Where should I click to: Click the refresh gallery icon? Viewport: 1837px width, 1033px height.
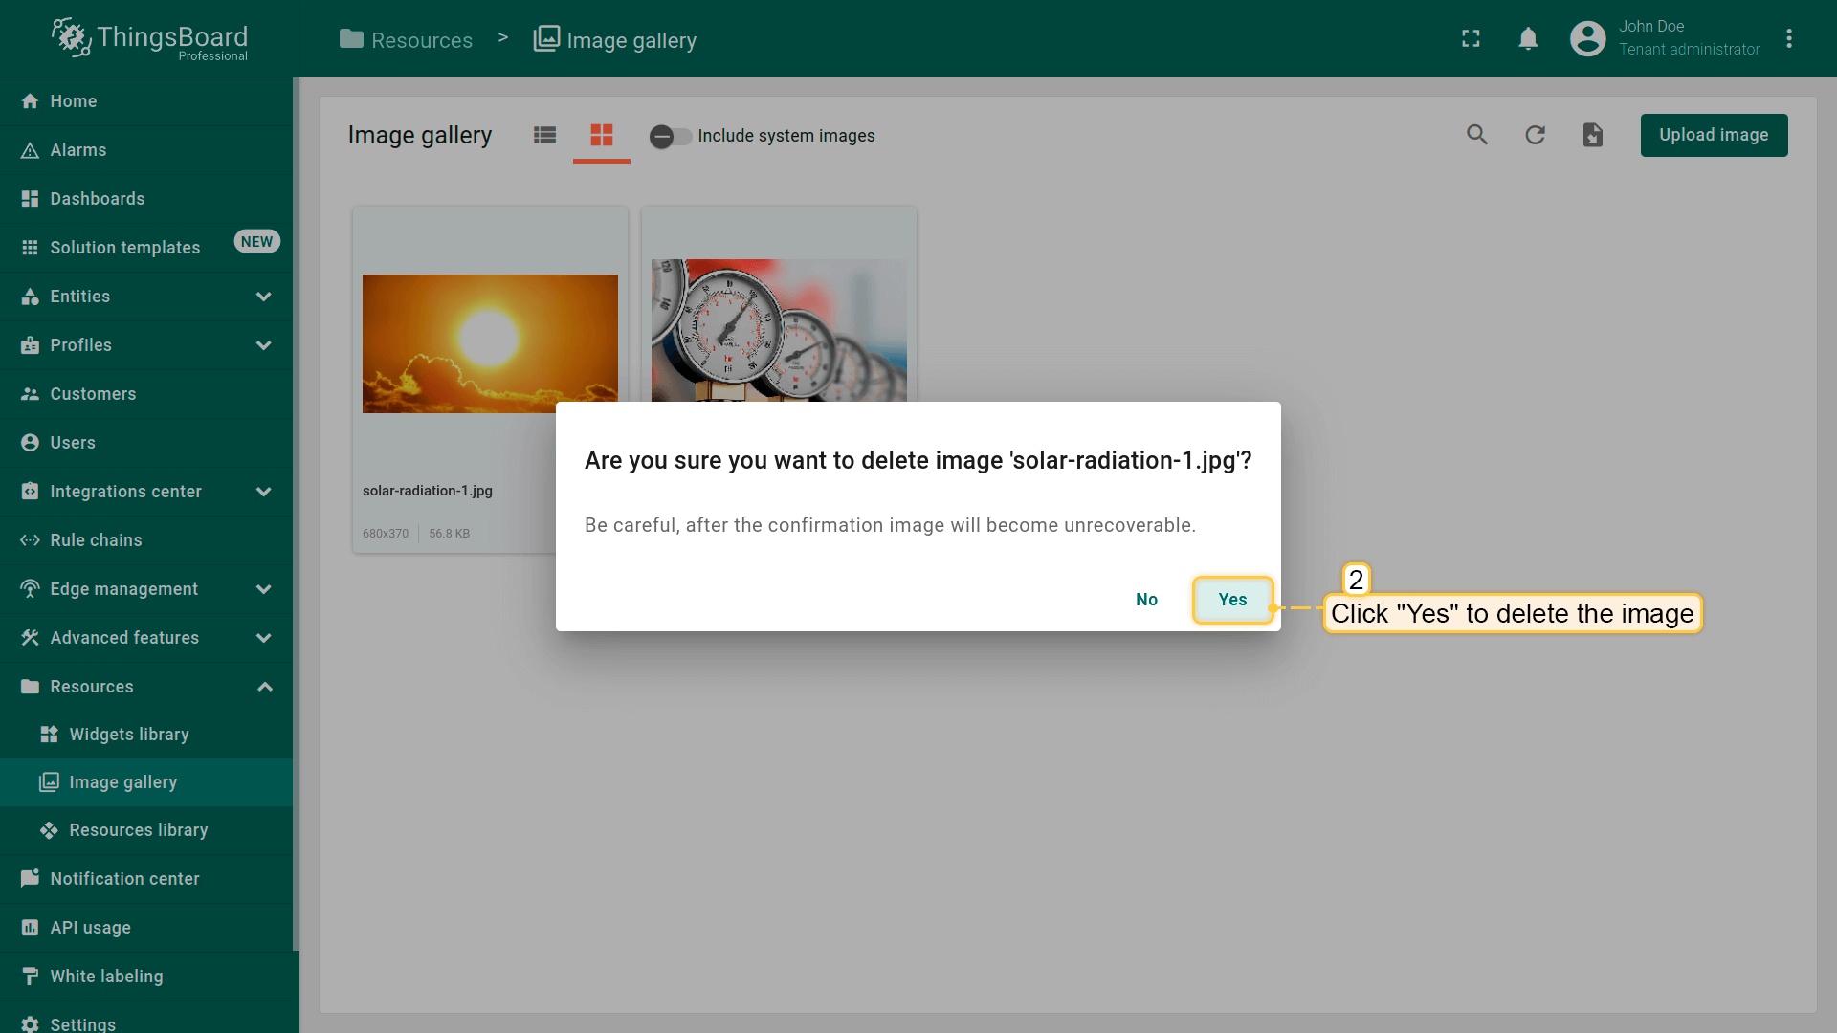tap(1535, 135)
